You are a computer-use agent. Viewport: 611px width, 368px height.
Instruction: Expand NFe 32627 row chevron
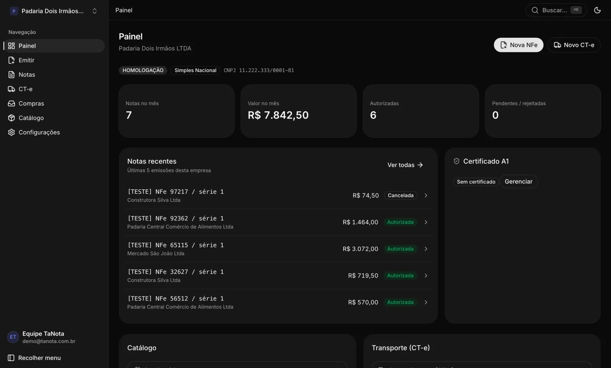[x=426, y=276]
